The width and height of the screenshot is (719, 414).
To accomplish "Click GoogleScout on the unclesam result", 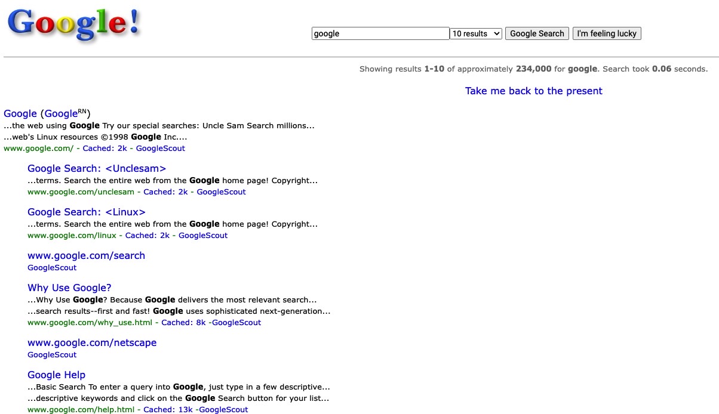I will [222, 191].
